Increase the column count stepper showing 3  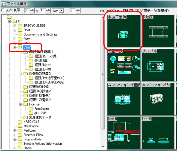click(32, 9)
